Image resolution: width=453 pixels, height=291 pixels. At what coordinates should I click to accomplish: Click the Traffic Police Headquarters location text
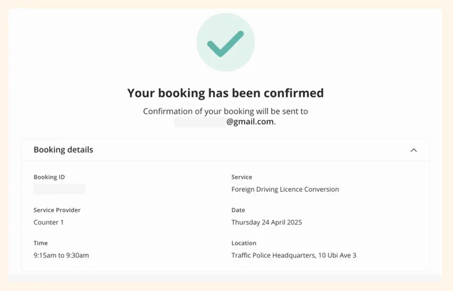pos(294,255)
